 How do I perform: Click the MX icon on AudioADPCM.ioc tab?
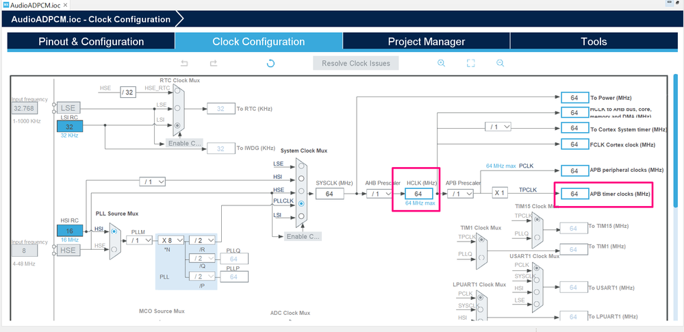6,5
